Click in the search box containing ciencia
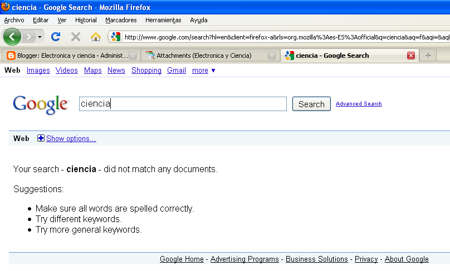 pos(183,104)
